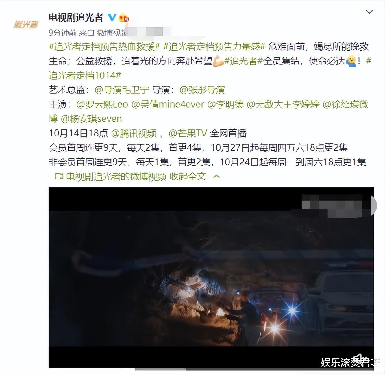Viewport: 385px width, 374px height.
Task: Open hashtag #追光者定档预告热血救援#
Action: (104, 47)
